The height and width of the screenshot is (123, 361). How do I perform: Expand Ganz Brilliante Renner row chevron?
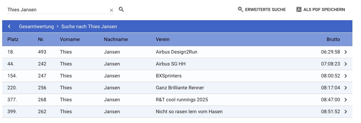346,88
